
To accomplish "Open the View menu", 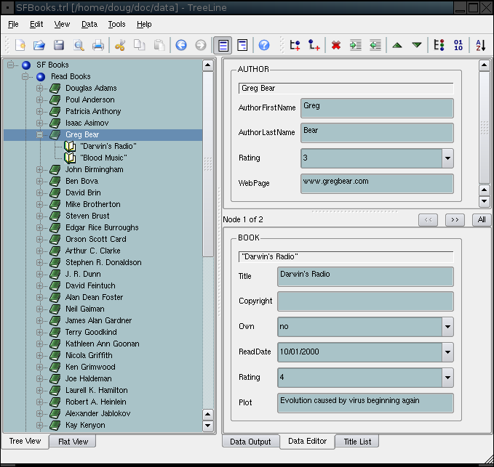I will (x=62, y=24).
